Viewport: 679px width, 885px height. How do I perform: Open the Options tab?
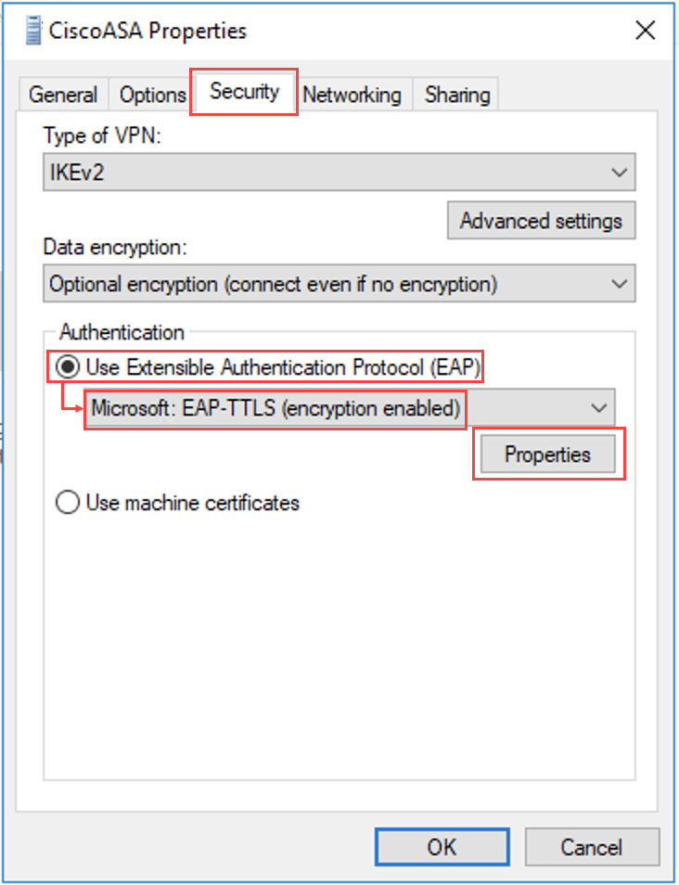click(x=153, y=95)
